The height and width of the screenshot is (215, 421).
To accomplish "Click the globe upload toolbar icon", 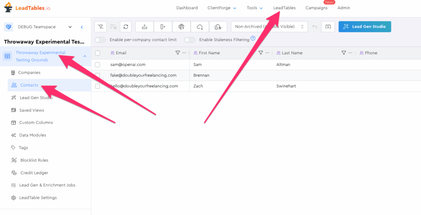I will 181,27.
